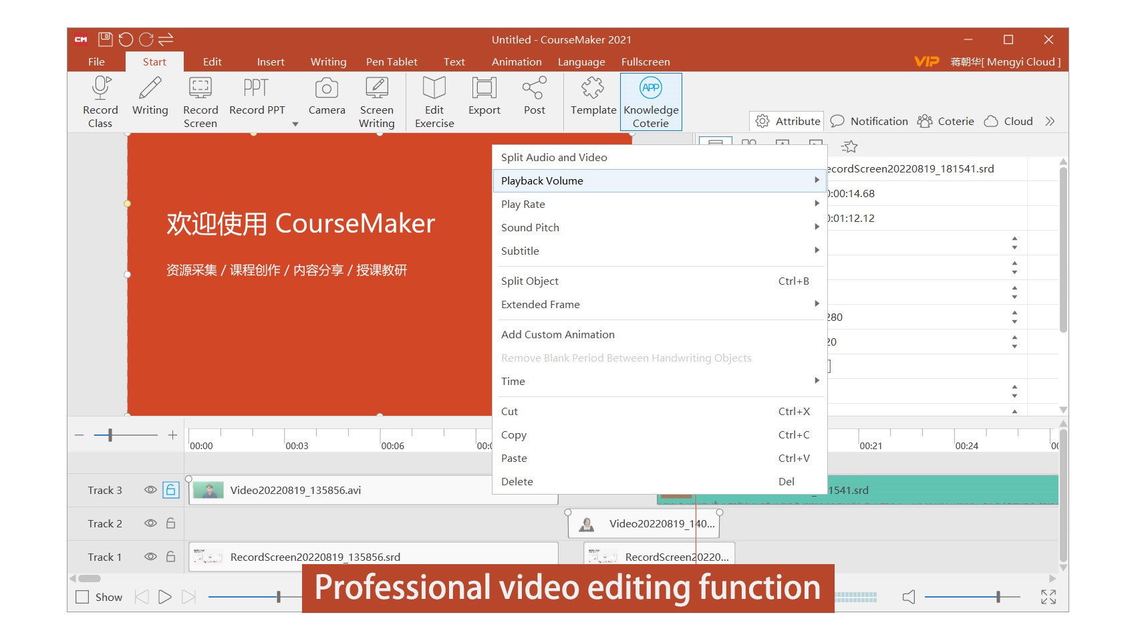Click the Post share icon

(x=535, y=88)
